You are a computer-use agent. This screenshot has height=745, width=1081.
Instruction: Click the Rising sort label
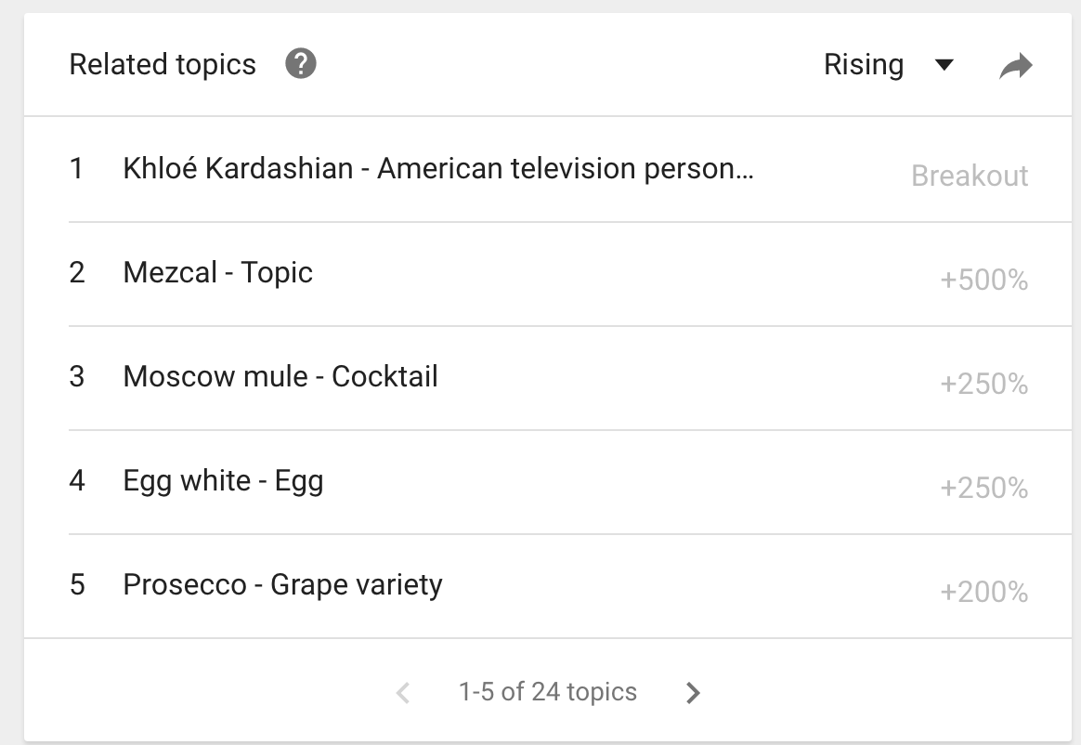(863, 65)
